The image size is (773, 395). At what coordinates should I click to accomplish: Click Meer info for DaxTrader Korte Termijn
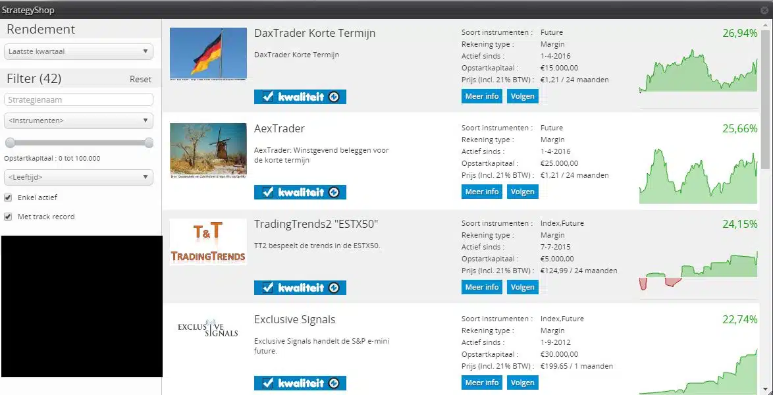coord(482,96)
